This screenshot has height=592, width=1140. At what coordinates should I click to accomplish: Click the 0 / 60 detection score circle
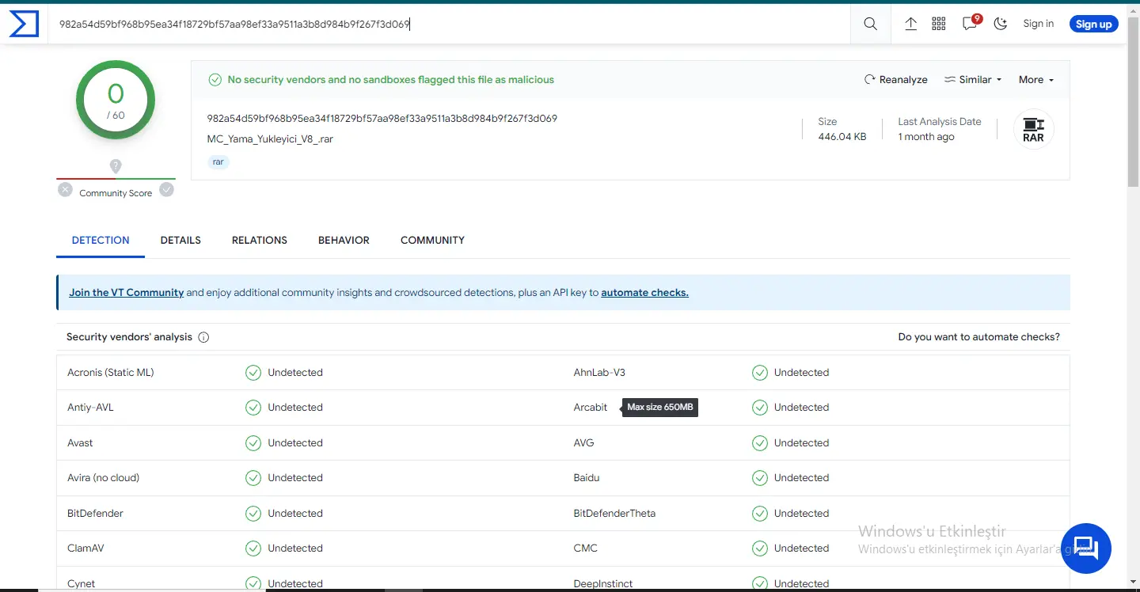pos(116,101)
